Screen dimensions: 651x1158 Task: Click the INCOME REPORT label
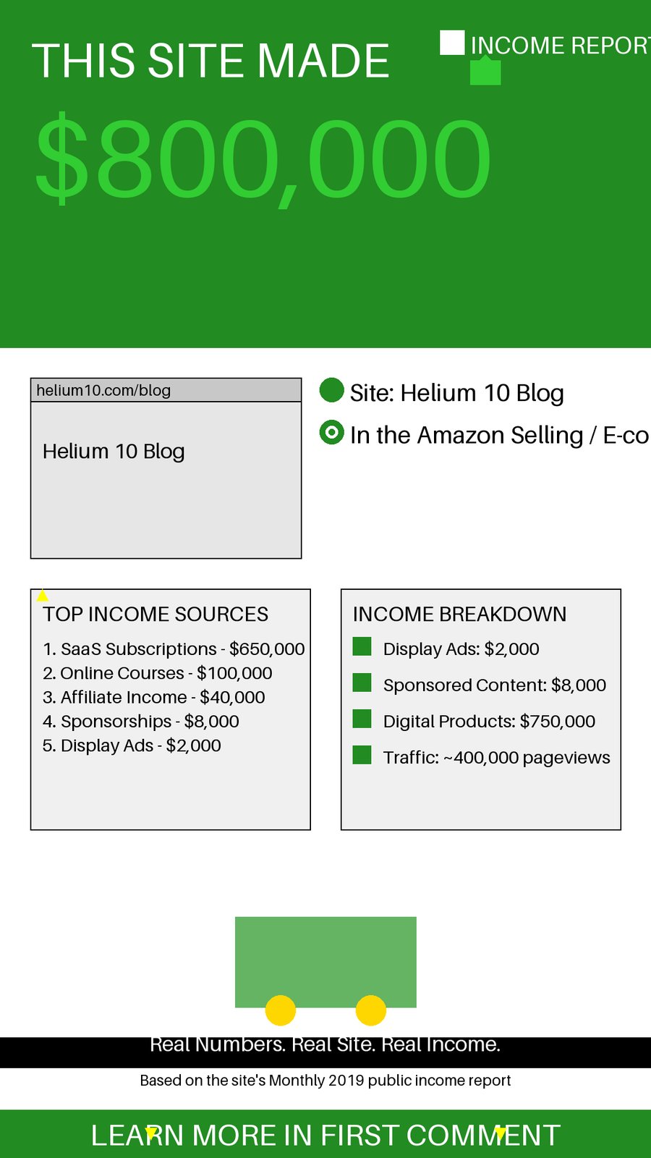tap(561, 45)
